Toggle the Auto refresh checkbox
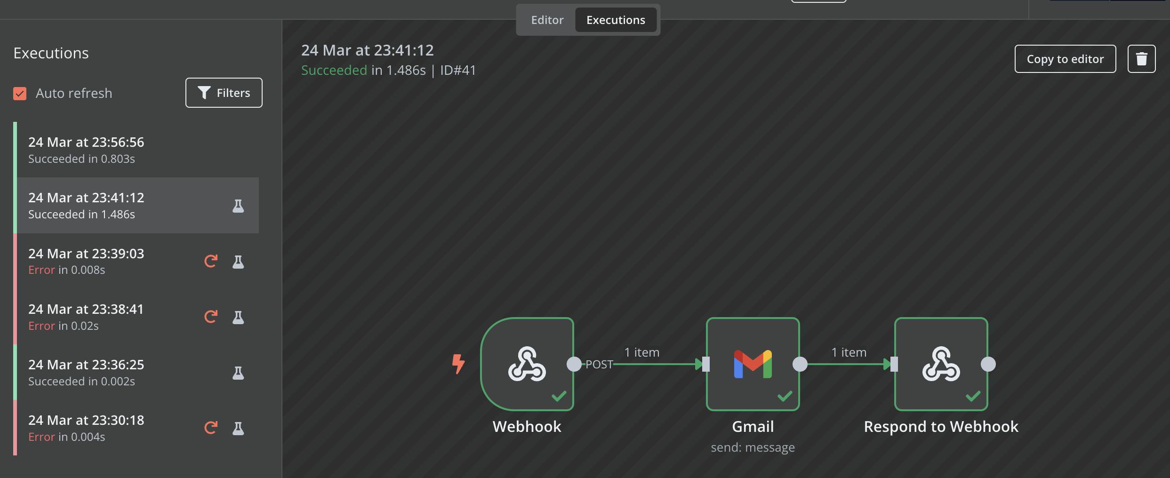The image size is (1170, 478). 20,94
